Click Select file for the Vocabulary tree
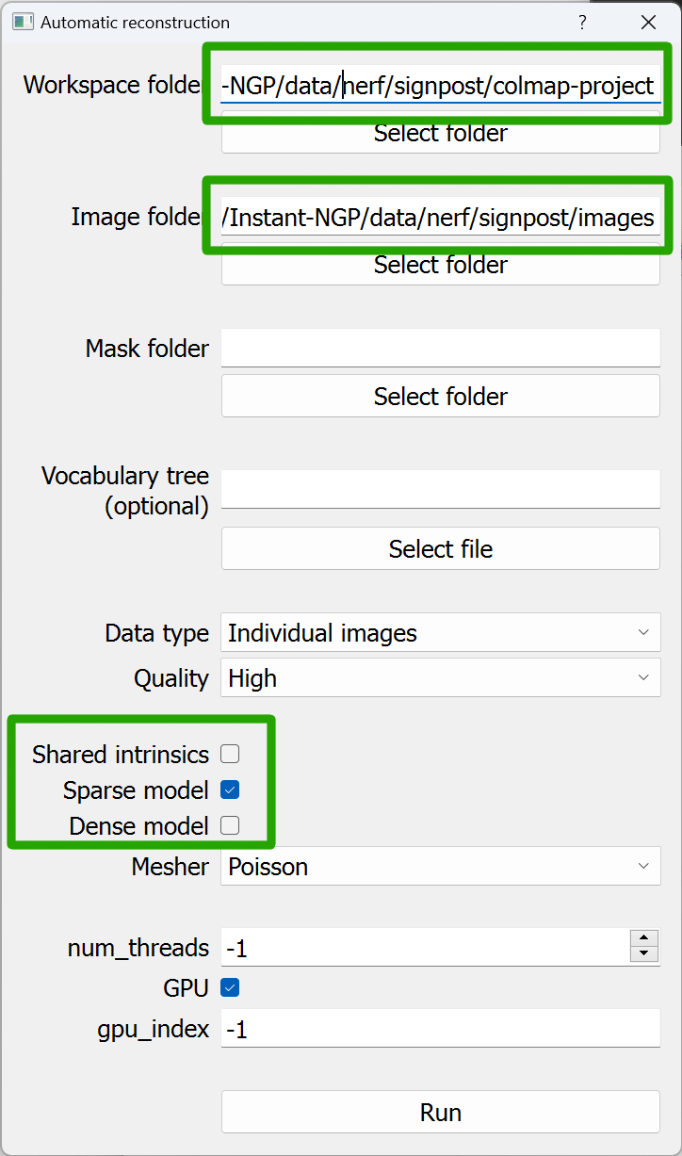Image resolution: width=682 pixels, height=1156 pixels. tap(440, 548)
